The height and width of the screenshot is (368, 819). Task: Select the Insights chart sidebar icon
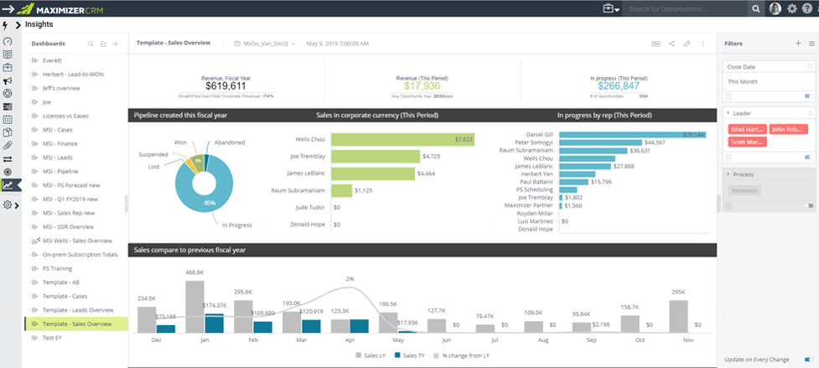8,184
